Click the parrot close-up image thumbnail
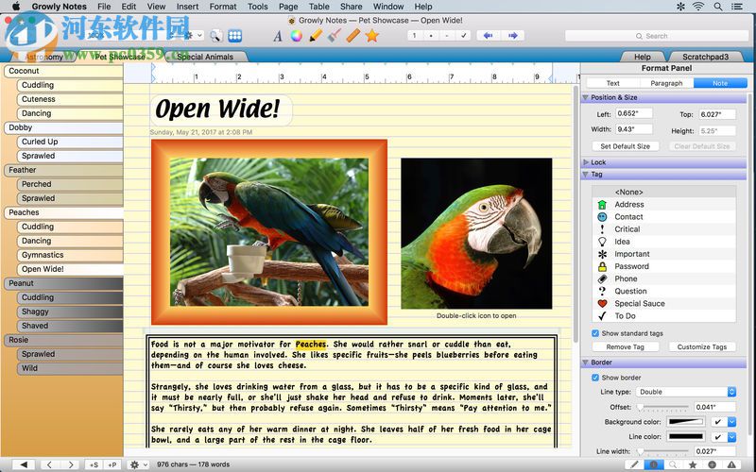 point(476,233)
